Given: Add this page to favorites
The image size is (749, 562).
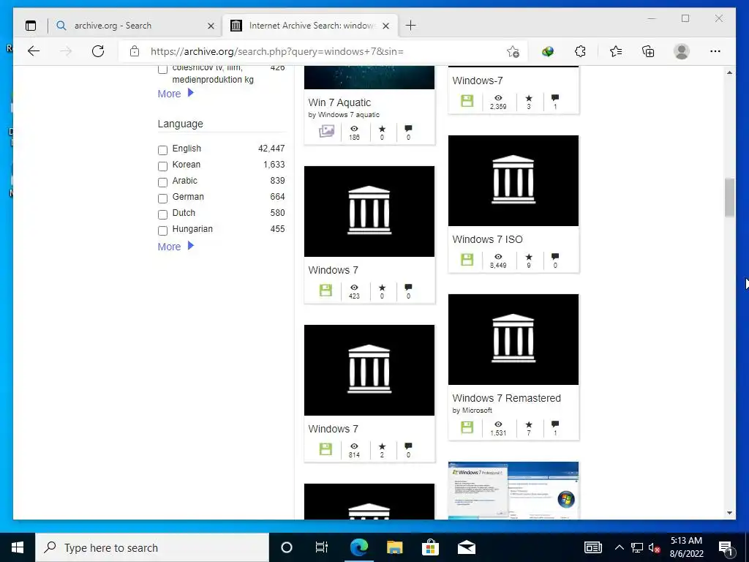Looking at the screenshot, I should coord(513,52).
